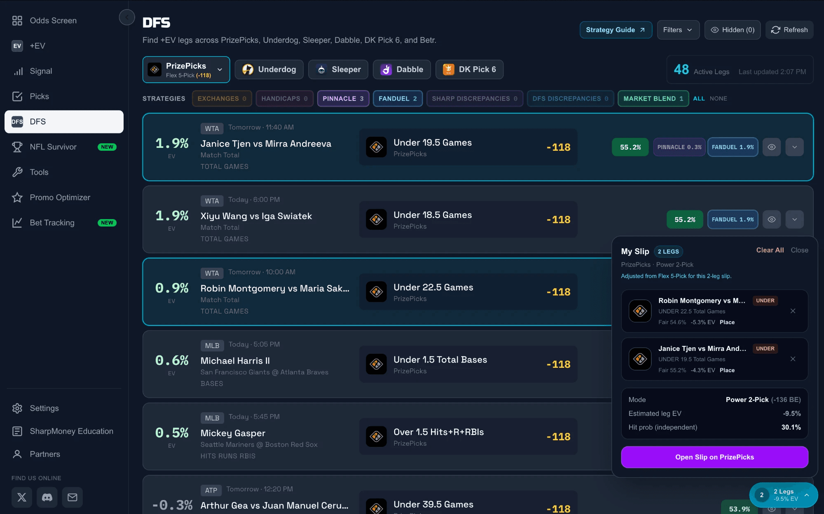This screenshot has width=824, height=514.
Task: Click SharpMoney Education document icon
Action: pos(17,431)
